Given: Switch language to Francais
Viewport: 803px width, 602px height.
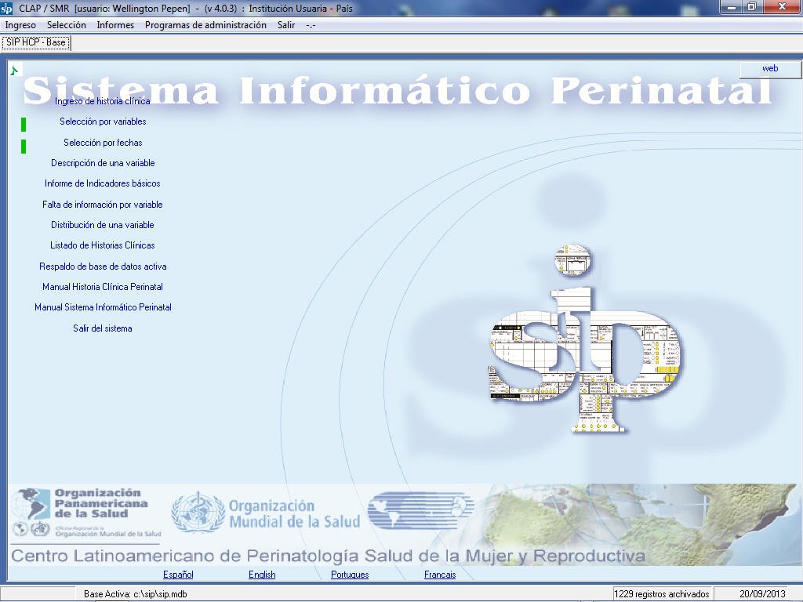Looking at the screenshot, I should point(440,575).
